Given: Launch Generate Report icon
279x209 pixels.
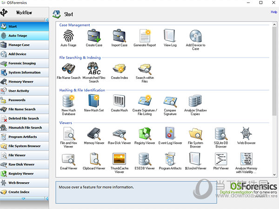Looking at the screenshot, I should click(x=145, y=36).
